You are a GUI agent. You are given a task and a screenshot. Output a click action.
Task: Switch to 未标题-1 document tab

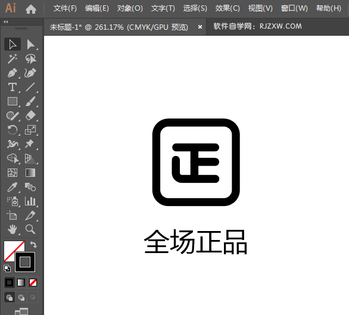pyautogui.click(x=119, y=27)
